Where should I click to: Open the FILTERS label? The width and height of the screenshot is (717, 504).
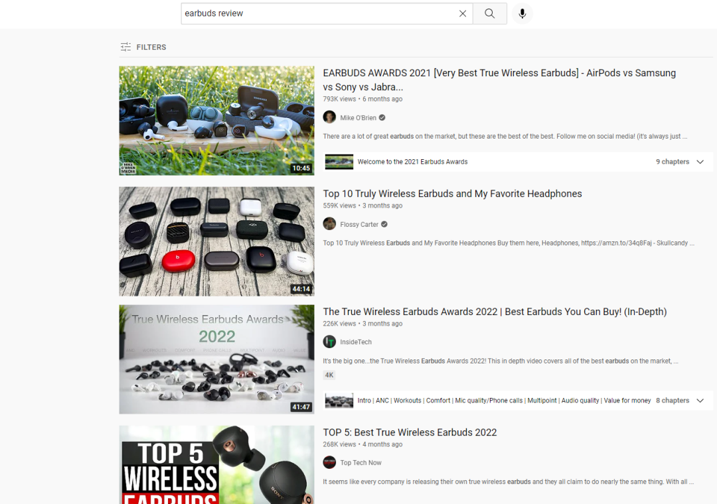click(x=151, y=47)
